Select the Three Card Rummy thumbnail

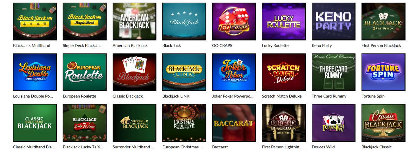click(334, 72)
